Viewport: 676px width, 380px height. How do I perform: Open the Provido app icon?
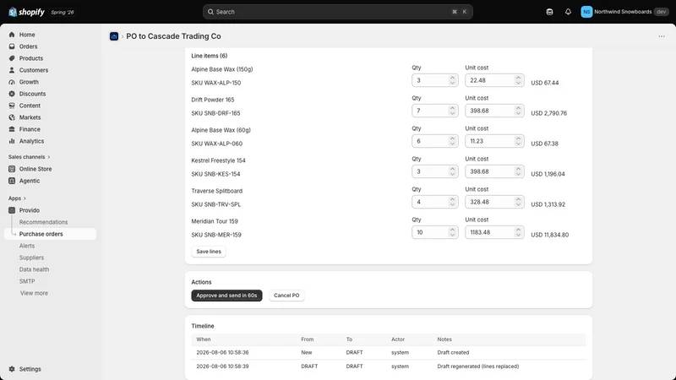point(12,210)
